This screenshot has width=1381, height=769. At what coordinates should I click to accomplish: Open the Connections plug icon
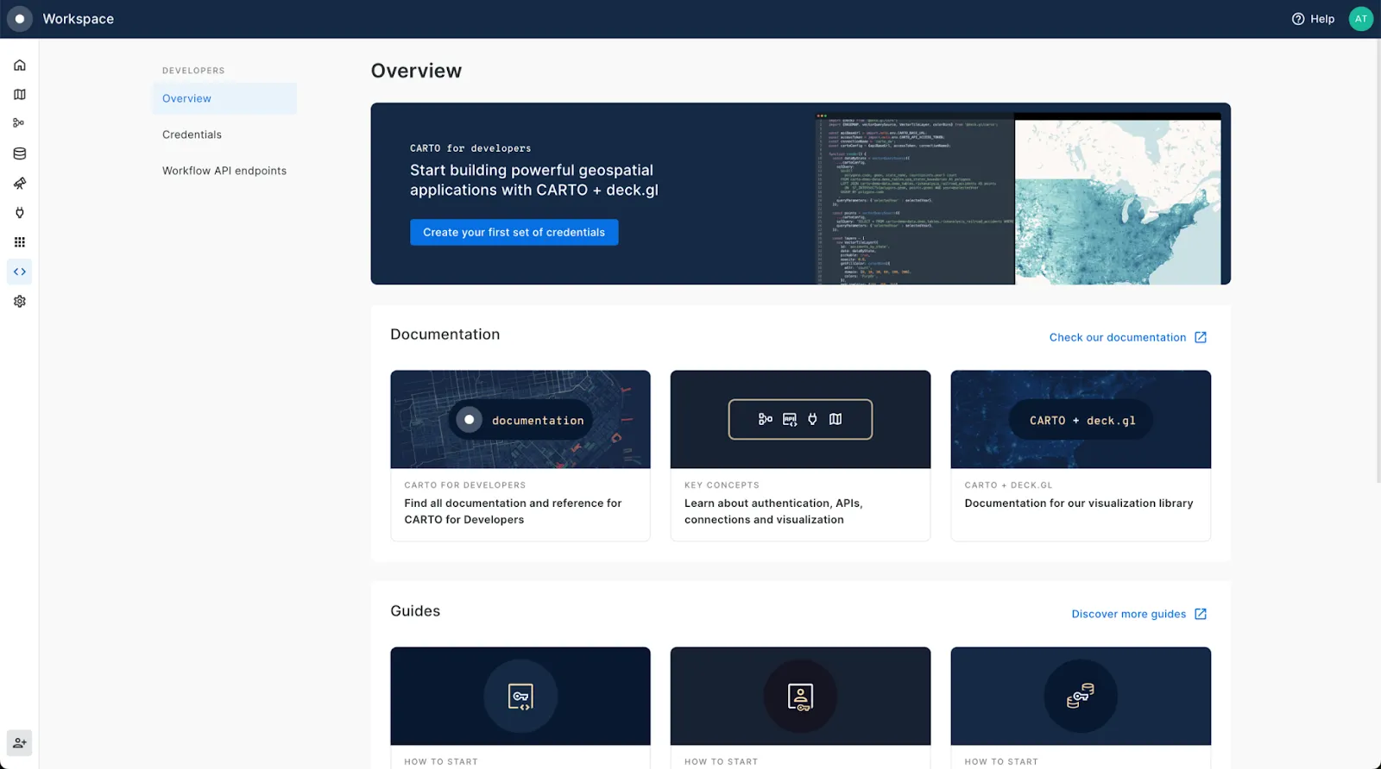pyautogui.click(x=19, y=213)
